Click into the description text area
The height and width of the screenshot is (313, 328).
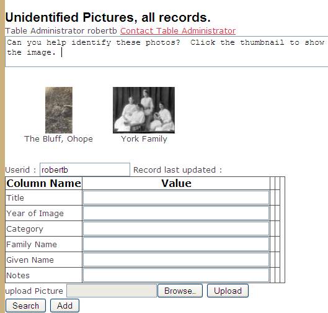167,52
